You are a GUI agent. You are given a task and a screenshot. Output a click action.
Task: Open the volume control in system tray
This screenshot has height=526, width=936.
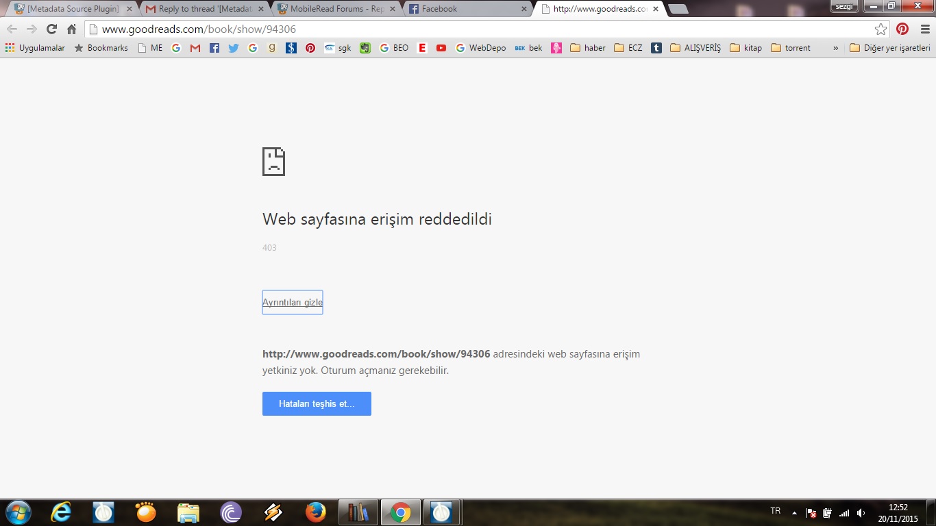click(x=861, y=512)
